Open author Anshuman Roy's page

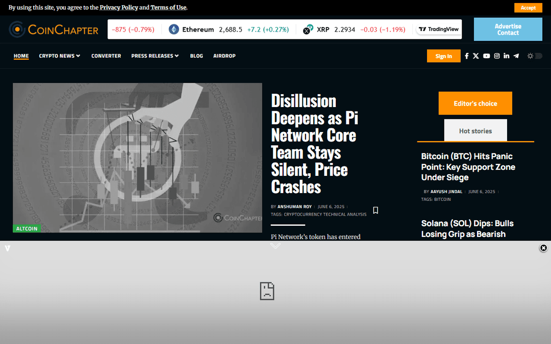tap(294, 207)
